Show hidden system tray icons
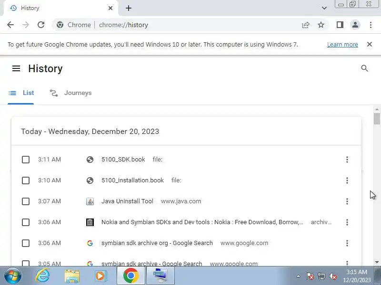381x285 pixels. 299,276
